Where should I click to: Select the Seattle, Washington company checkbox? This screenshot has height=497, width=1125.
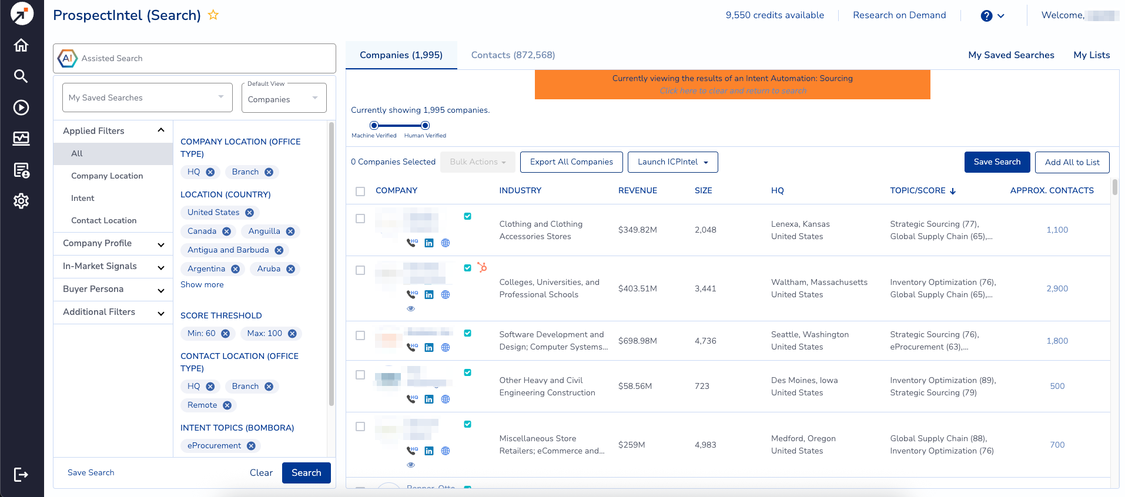pyautogui.click(x=360, y=335)
